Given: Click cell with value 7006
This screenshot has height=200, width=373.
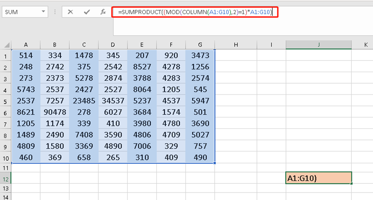Looking at the screenshot, I should click(142, 146).
